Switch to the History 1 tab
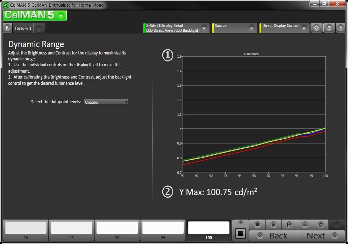 click(23, 28)
